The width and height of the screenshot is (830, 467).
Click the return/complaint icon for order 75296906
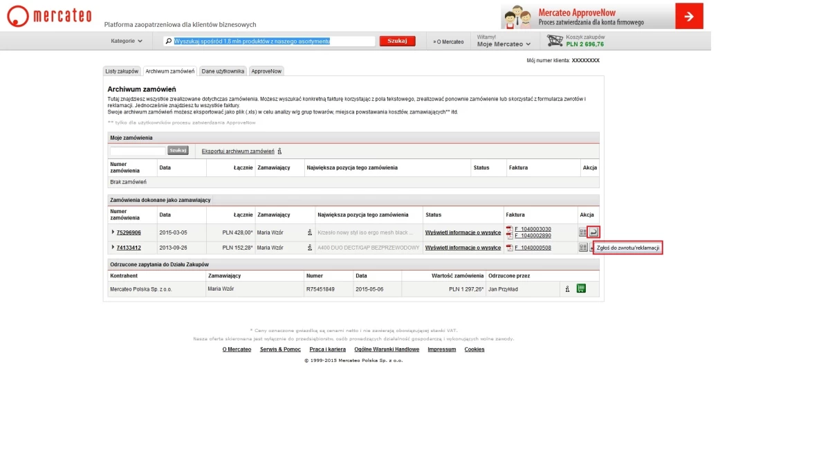(x=593, y=232)
